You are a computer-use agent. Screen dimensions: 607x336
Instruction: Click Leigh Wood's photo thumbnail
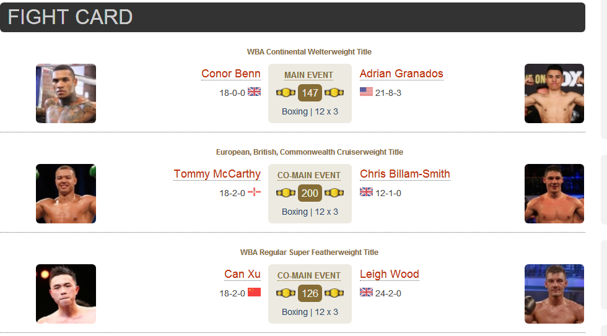554,294
